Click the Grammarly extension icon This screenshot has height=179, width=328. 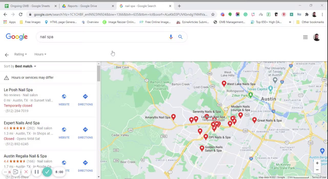[x=245, y=14]
